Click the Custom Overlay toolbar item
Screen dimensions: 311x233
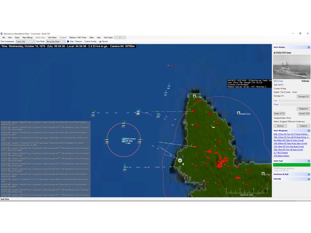point(91,42)
